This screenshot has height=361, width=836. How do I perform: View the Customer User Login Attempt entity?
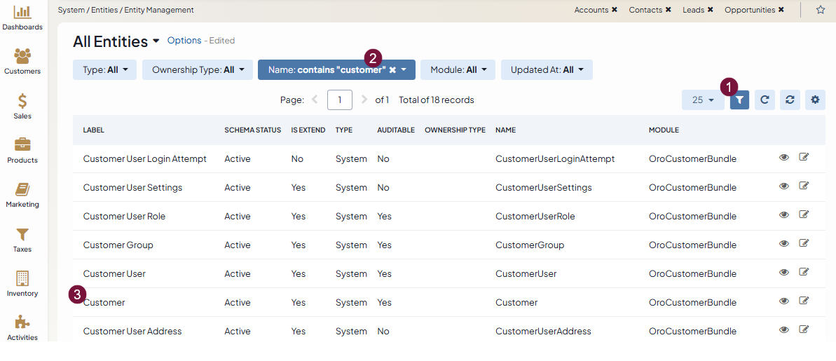point(784,158)
